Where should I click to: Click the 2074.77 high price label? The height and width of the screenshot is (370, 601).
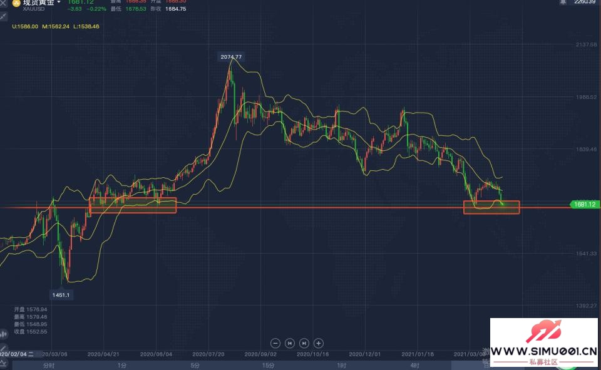coord(230,57)
